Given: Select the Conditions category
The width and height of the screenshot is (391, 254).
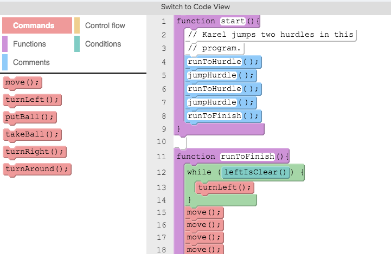Looking at the screenshot, I should (x=102, y=44).
